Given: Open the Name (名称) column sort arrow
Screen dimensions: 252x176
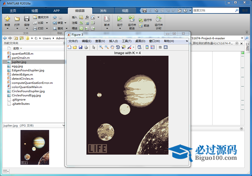Looking at the screenshot, I should [x=21, y=49].
